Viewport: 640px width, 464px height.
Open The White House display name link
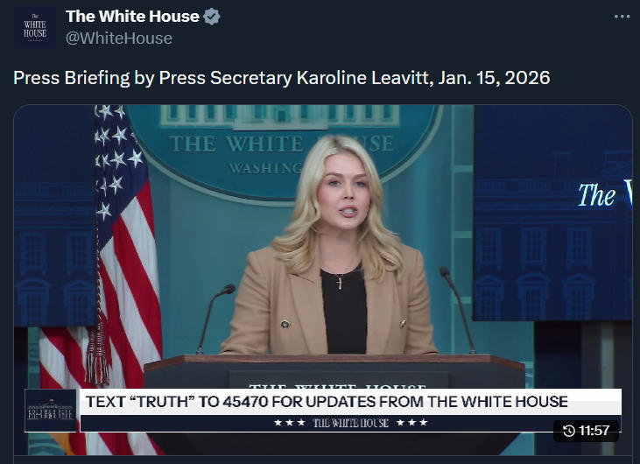tap(132, 17)
